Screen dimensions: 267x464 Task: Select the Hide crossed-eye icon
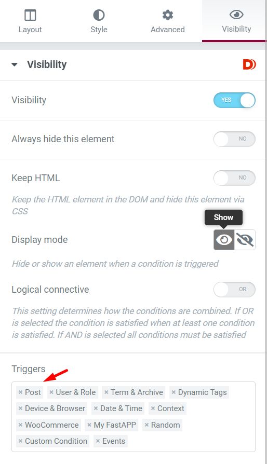point(245,240)
